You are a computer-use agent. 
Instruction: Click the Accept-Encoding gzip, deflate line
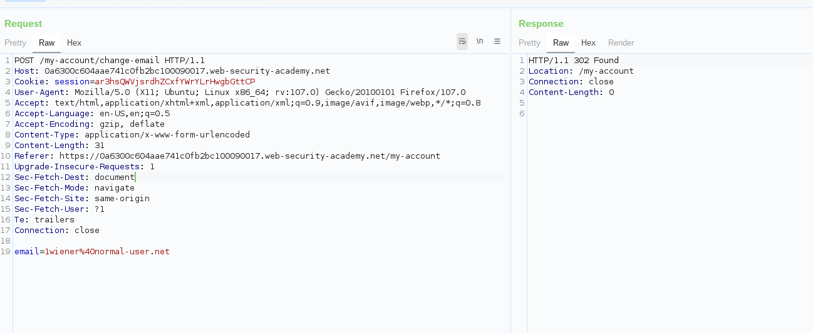[90, 124]
